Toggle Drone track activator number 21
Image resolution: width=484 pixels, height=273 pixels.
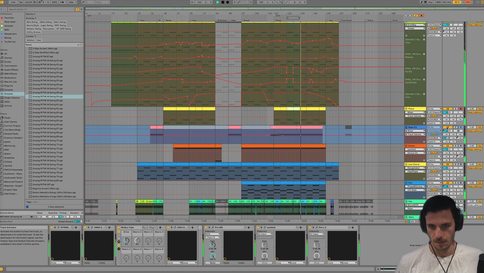coord(447,146)
